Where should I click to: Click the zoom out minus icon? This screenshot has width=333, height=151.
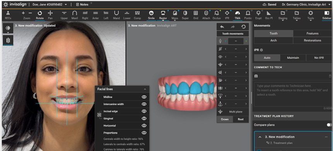click(30, 13)
